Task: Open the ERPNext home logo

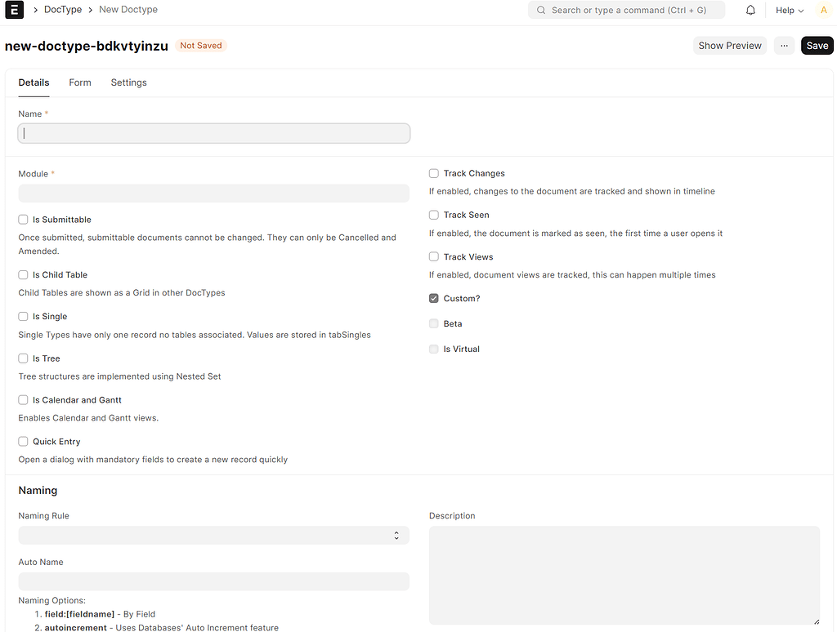Action: [x=15, y=10]
